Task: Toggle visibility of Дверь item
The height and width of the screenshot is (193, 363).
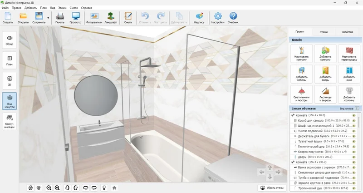Action: 354,157
